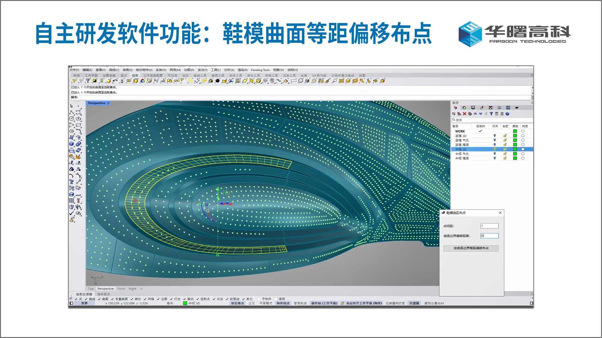Move layer up with blue up arrow

tap(475, 114)
